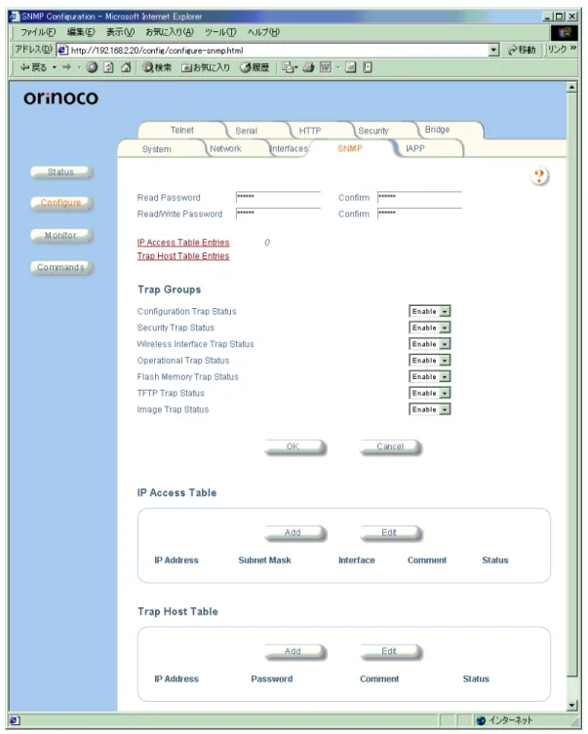Click the Configure sidebar button
This screenshot has height=734, width=588.
pyautogui.click(x=60, y=203)
